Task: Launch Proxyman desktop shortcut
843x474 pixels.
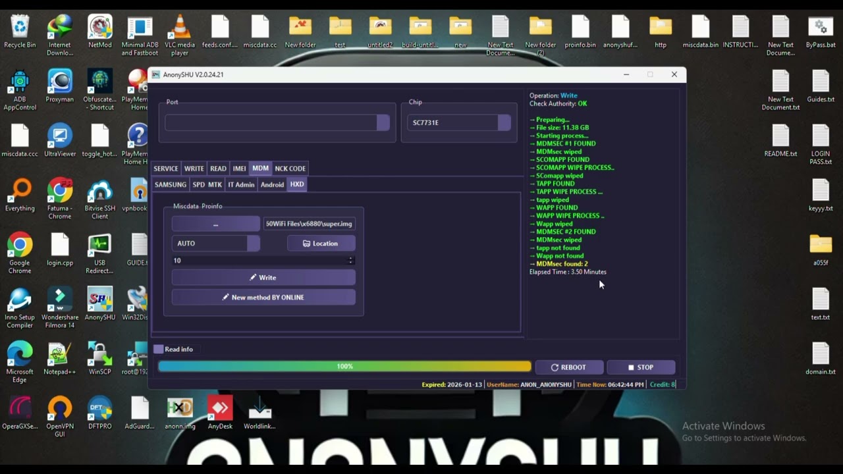Action: [59, 86]
